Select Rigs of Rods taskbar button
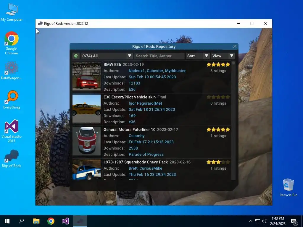 click(x=80, y=221)
